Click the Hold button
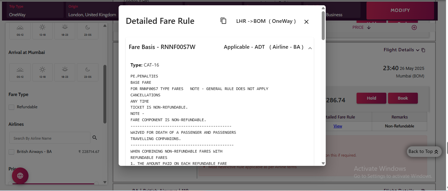Viewport: 448px width, 191px height. 371,98
